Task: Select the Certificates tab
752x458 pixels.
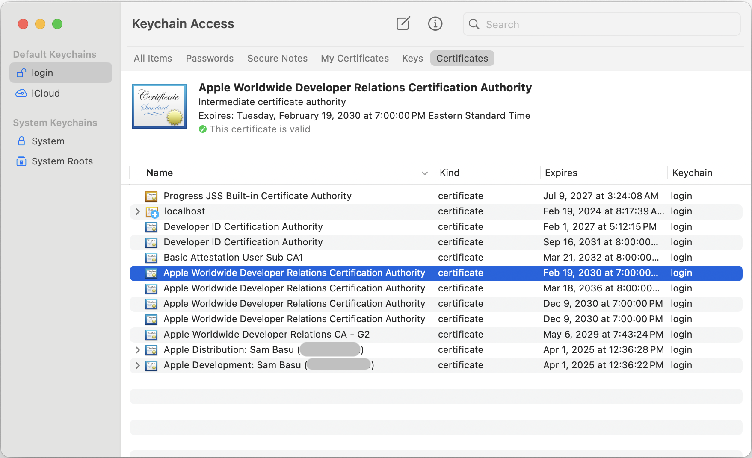Action: [x=462, y=58]
